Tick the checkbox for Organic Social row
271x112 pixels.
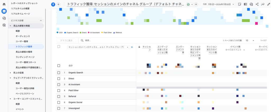pos(59,102)
